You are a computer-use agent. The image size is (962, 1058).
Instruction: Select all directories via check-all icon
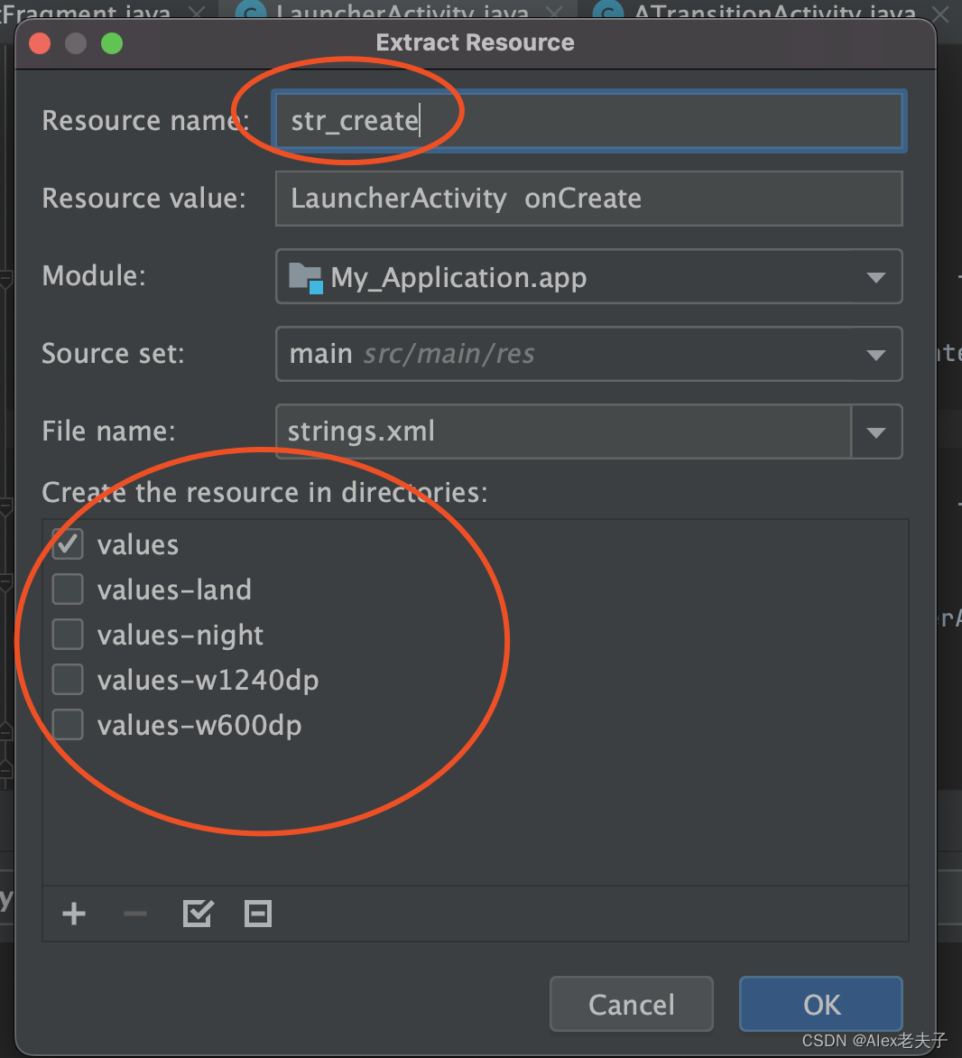[197, 914]
